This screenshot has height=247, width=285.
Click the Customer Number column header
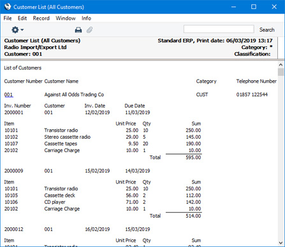click(x=24, y=81)
